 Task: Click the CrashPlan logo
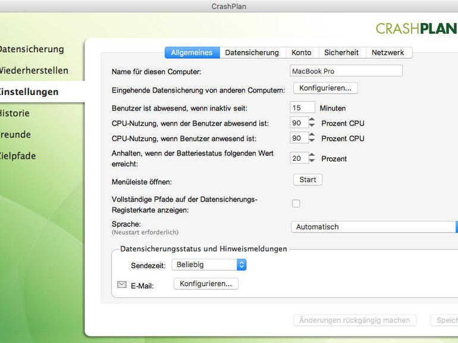pyautogui.click(x=416, y=28)
